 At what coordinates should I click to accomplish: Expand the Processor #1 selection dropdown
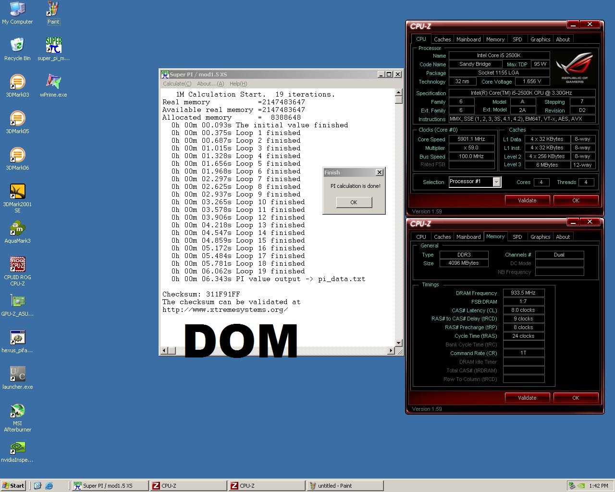tap(496, 182)
